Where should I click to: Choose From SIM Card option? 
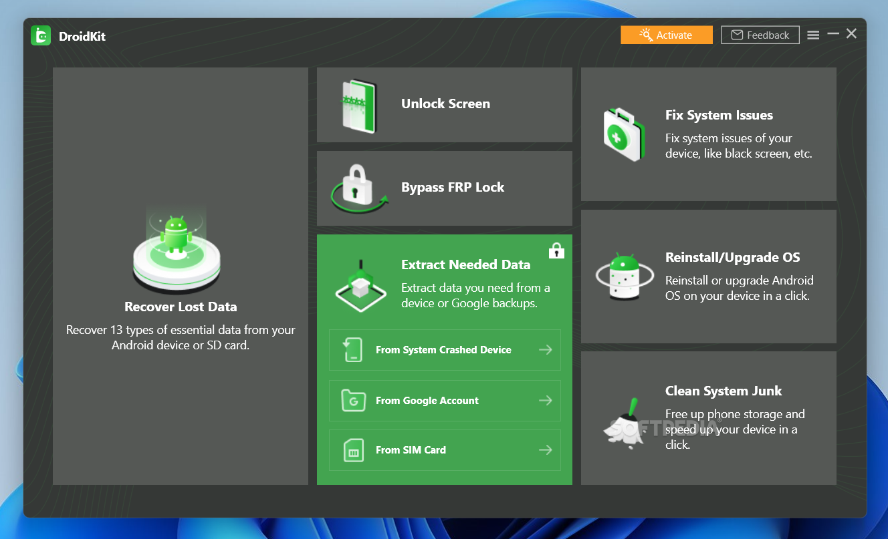tap(445, 450)
